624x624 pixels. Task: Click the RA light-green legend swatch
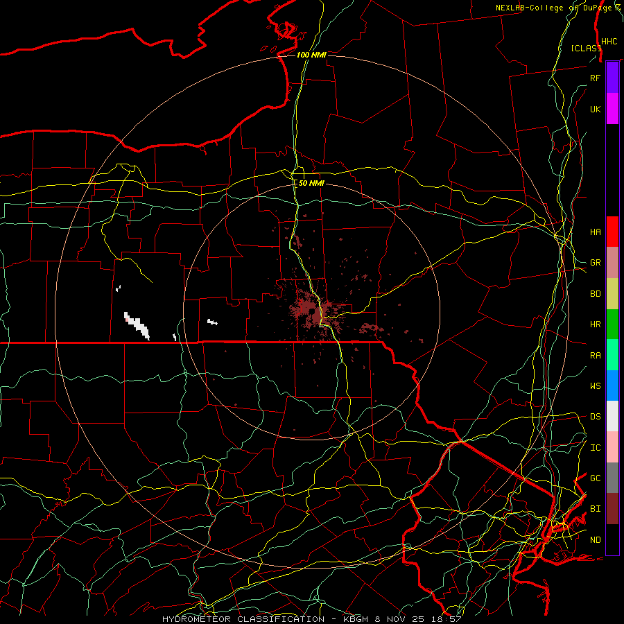(612, 355)
